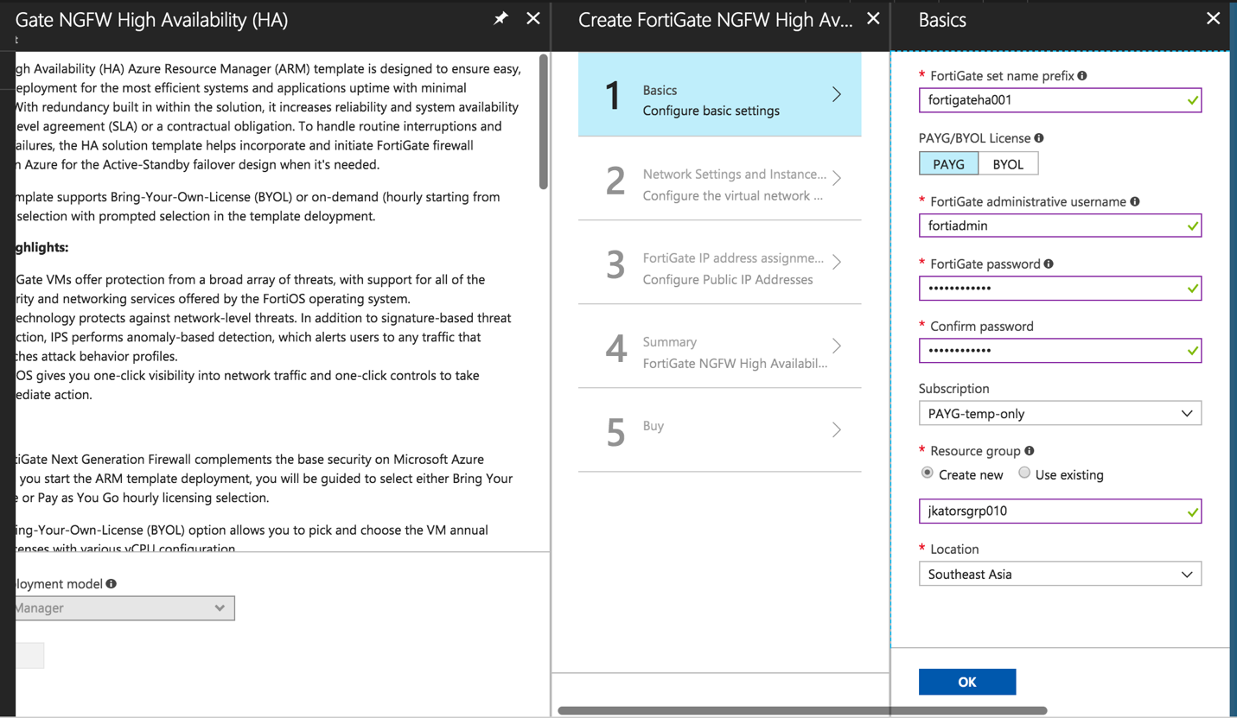The image size is (1237, 718).
Task: Click the OK button
Action: point(966,682)
